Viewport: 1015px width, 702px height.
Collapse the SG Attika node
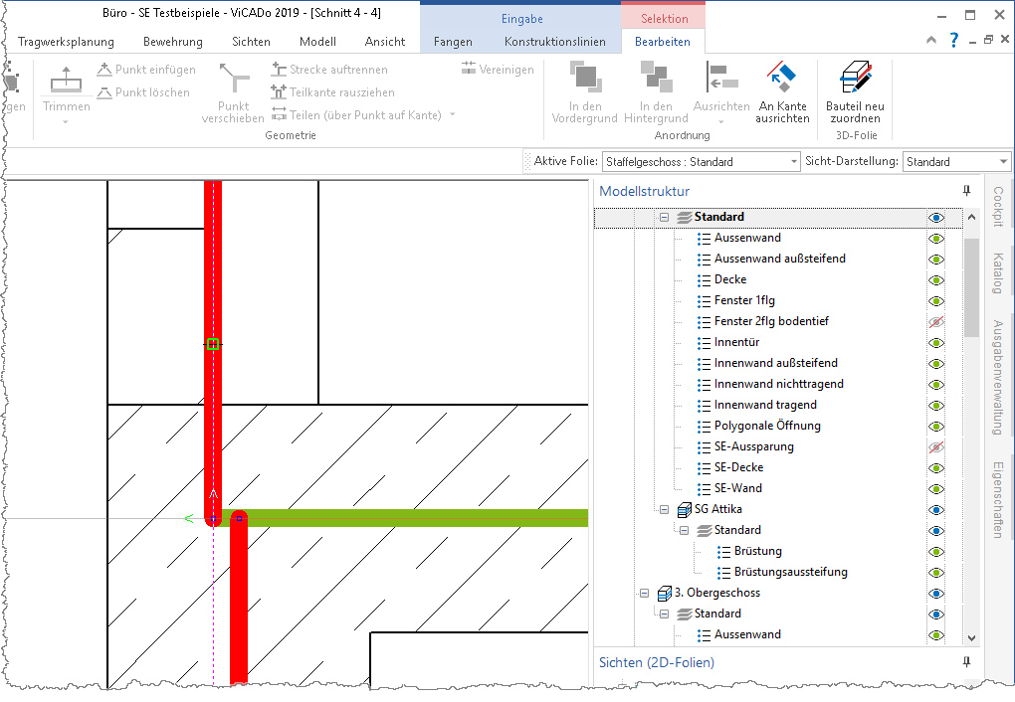point(664,510)
